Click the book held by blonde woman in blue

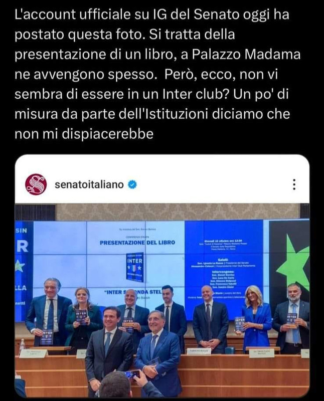240,324
